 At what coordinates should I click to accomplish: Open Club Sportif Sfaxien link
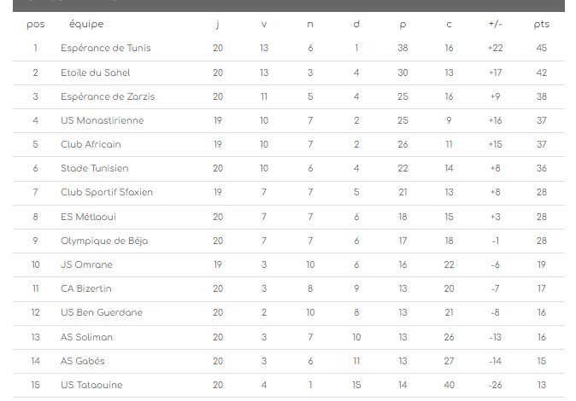tap(107, 192)
